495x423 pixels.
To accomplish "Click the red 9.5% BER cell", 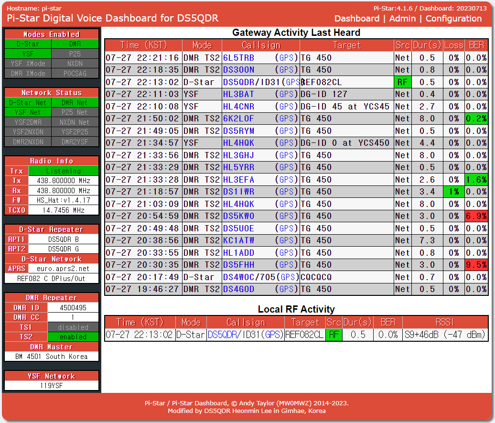I will point(476,265).
